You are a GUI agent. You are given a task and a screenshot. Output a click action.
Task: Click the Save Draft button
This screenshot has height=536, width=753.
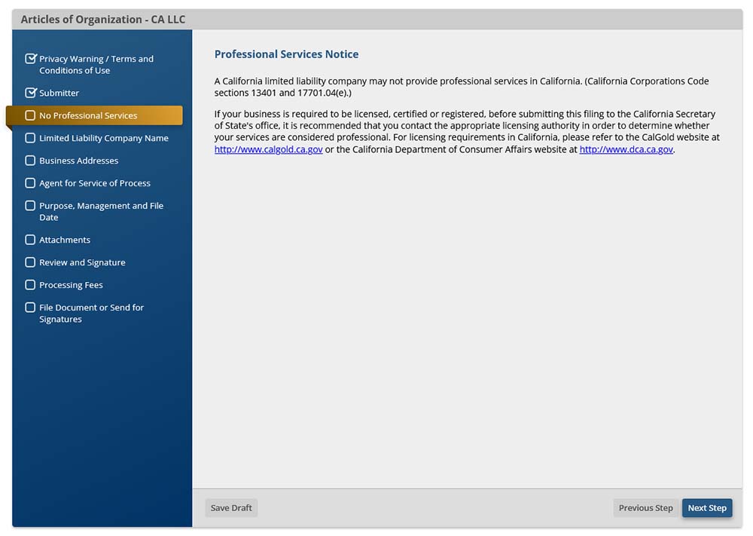pyautogui.click(x=231, y=508)
